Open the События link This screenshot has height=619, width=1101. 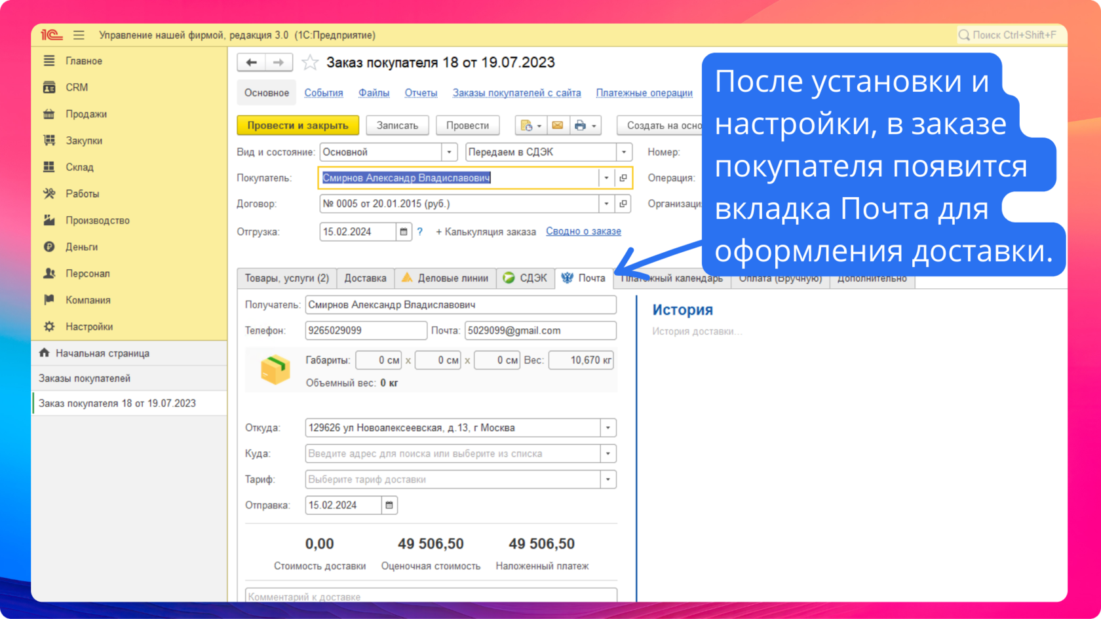point(324,93)
